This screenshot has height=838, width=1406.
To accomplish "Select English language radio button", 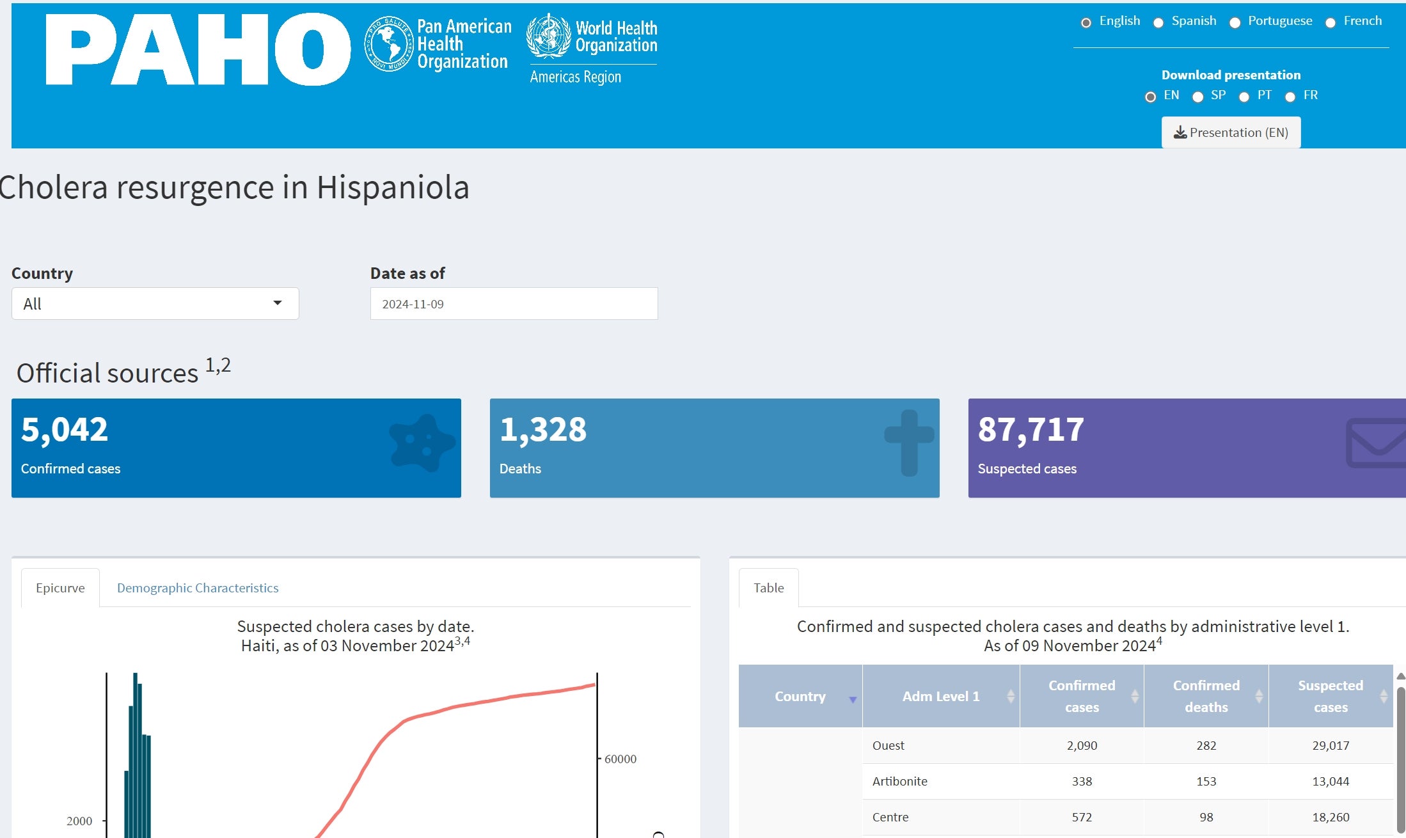I will point(1086,22).
